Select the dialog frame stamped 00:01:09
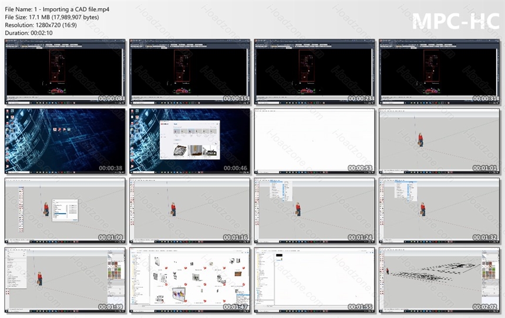505x318 pixels. click(65, 210)
